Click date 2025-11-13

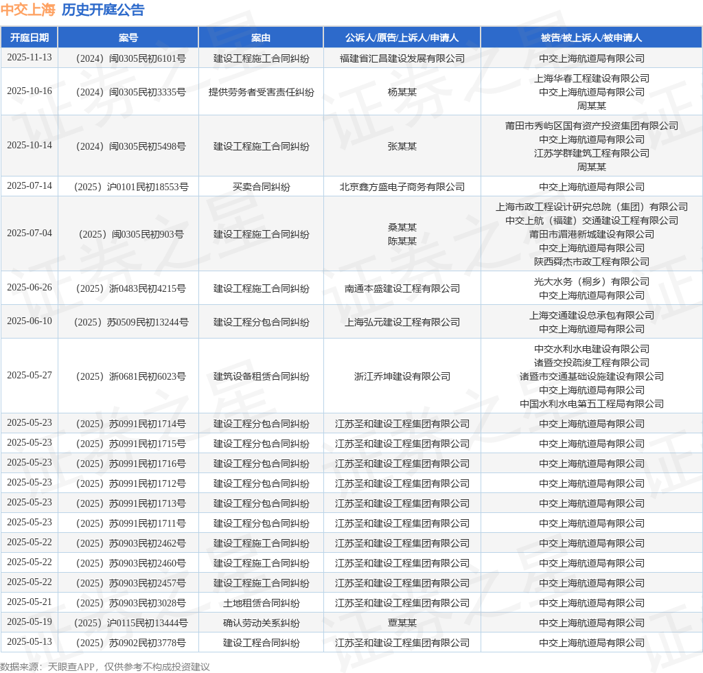[30, 58]
